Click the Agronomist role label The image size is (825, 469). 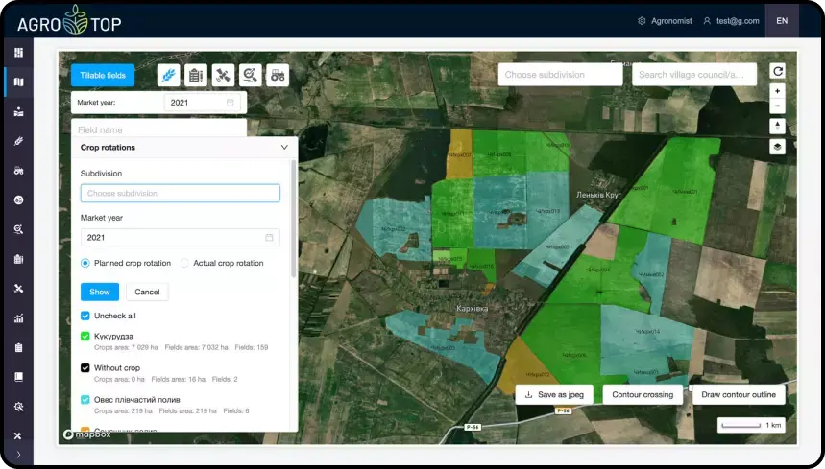[671, 21]
